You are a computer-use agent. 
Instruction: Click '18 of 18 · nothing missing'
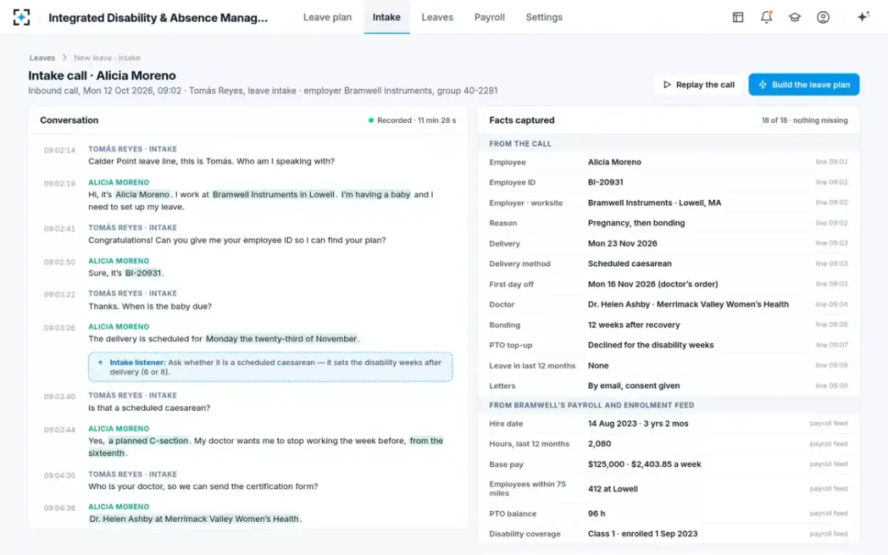pyautogui.click(x=804, y=120)
